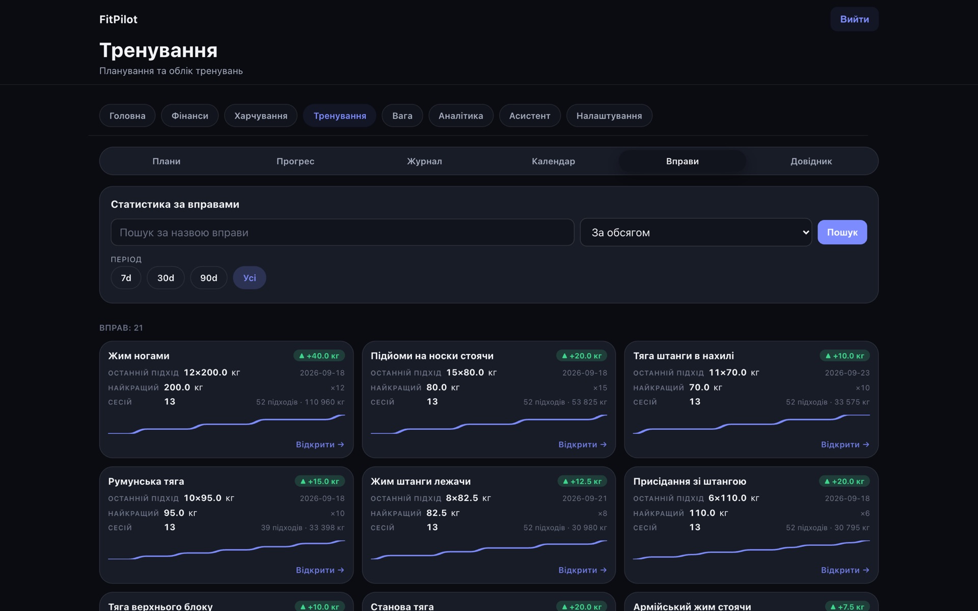Click the +40.0 кг badge on Жим ногами
Screen dimensions: 978x611
[x=319, y=356]
